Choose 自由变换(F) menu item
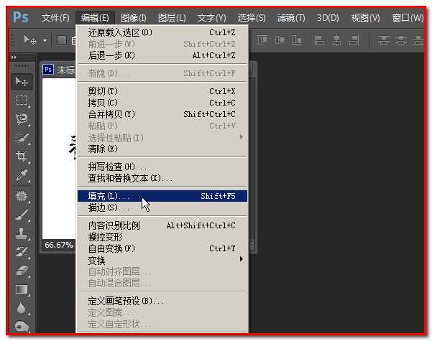The width and height of the screenshot is (432, 341). tap(162, 248)
